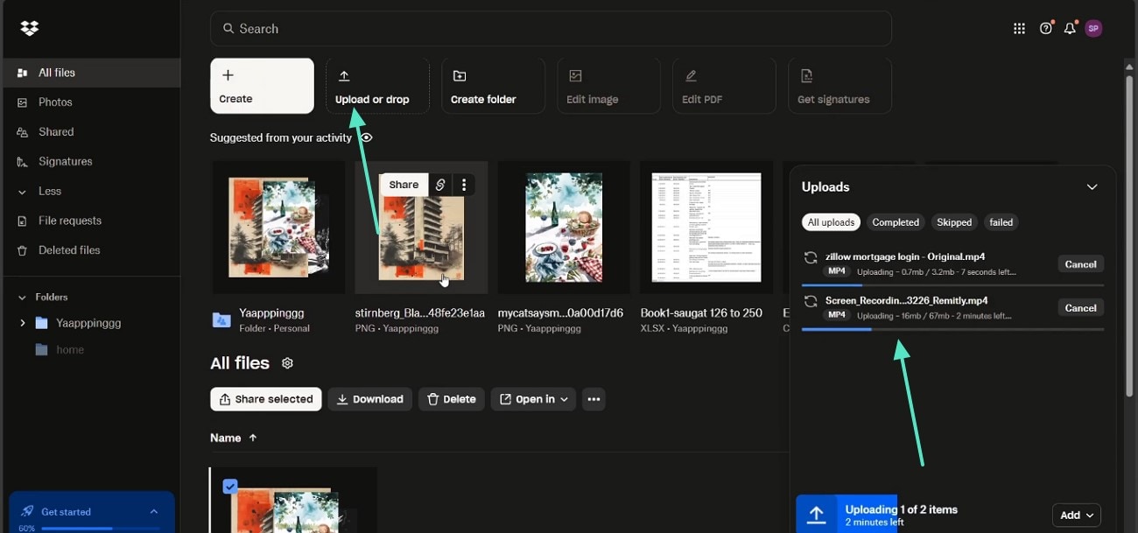Open the Yaapppinggg folder thumbnail

pyautogui.click(x=278, y=228)
